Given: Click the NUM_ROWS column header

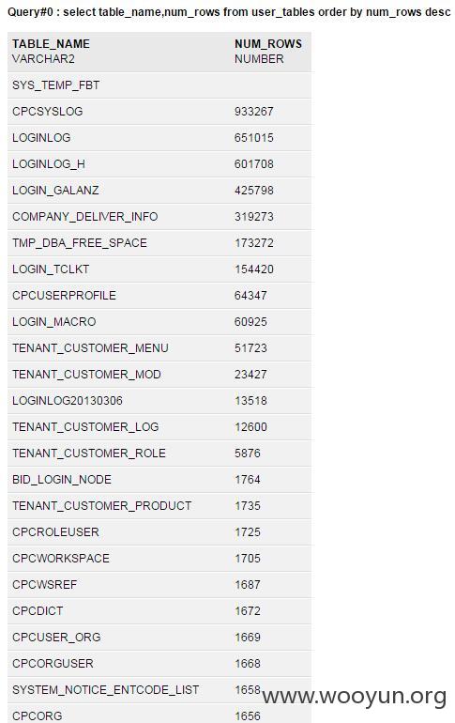Looking at the screenshot, I should pos(268,44).
